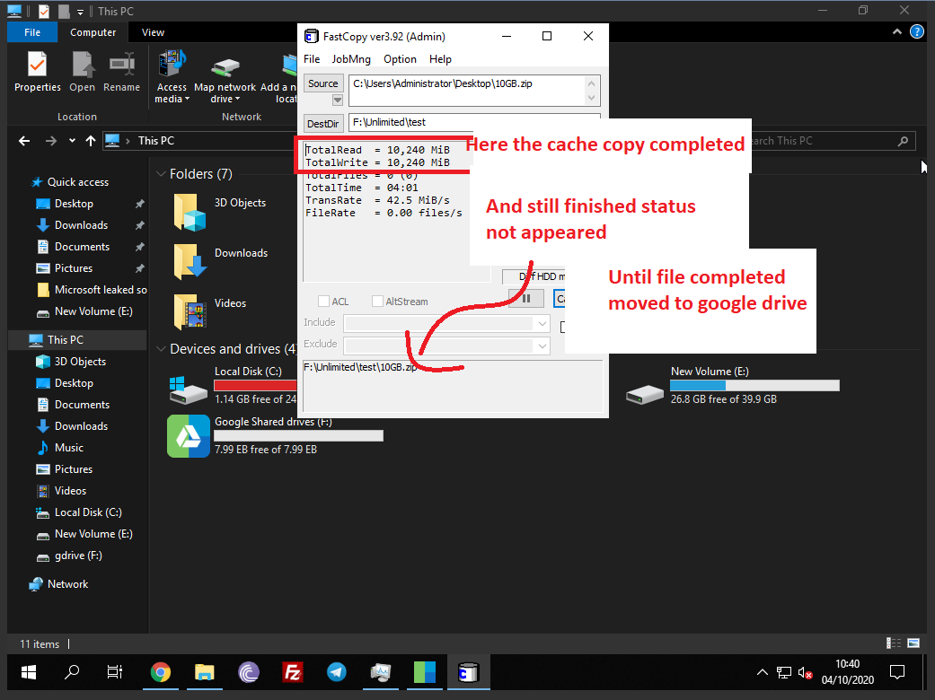Go forward in Explorer navigation
Screen dimensions: 935x700
coord(50,141)
